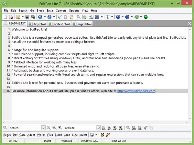Click the Save All icon
Screen dimensions: 194x145
click(33, 17)
